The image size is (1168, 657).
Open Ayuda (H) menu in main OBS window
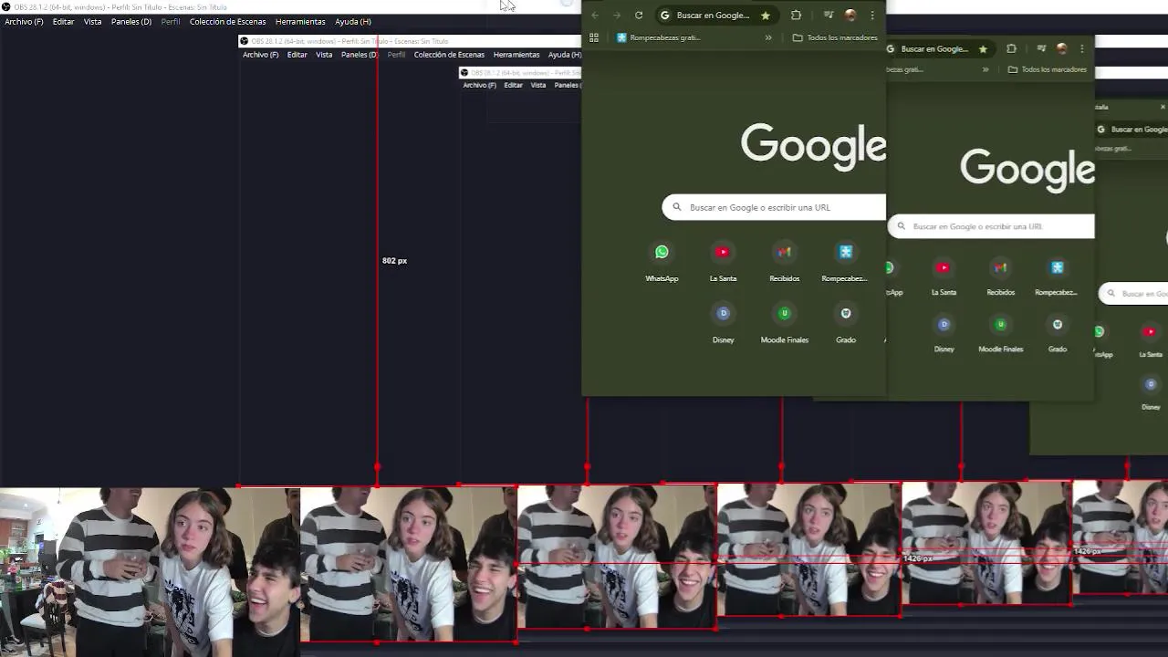point(353,21)
